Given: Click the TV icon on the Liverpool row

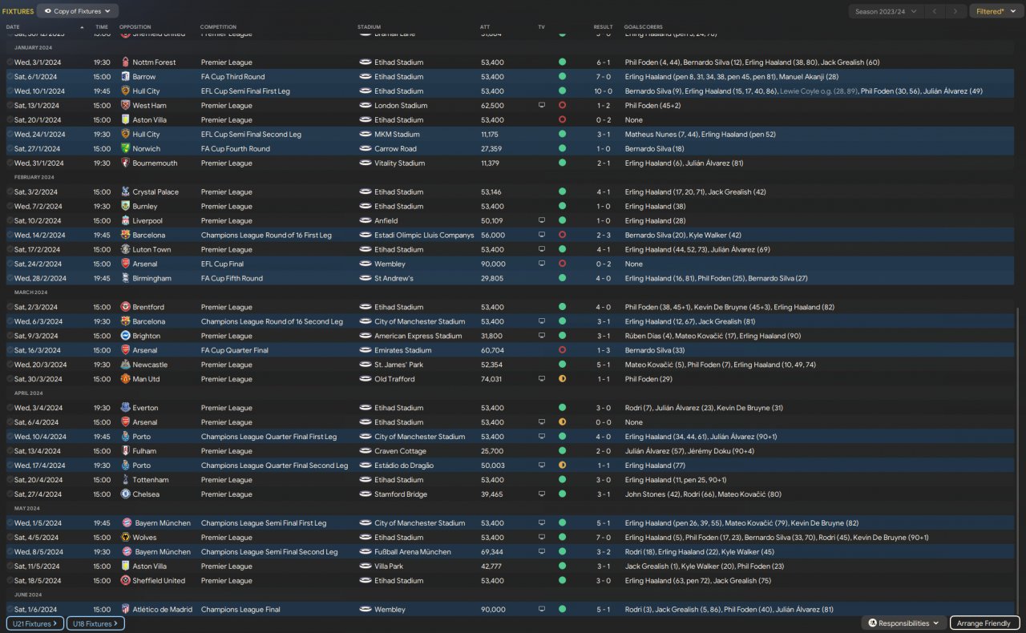Looking at the screenshot, I should click(542, 221).
